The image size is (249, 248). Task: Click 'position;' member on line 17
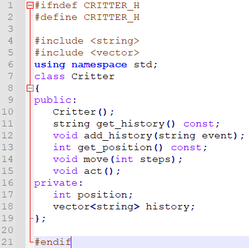pos(105,195)
